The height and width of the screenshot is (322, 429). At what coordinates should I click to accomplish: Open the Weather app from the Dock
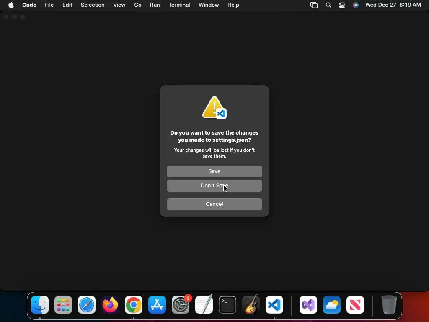tap(332, 305)
